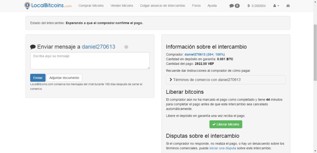
Task: Open the LocalBitcoins.com logo home link
Action: click(48, 6)
